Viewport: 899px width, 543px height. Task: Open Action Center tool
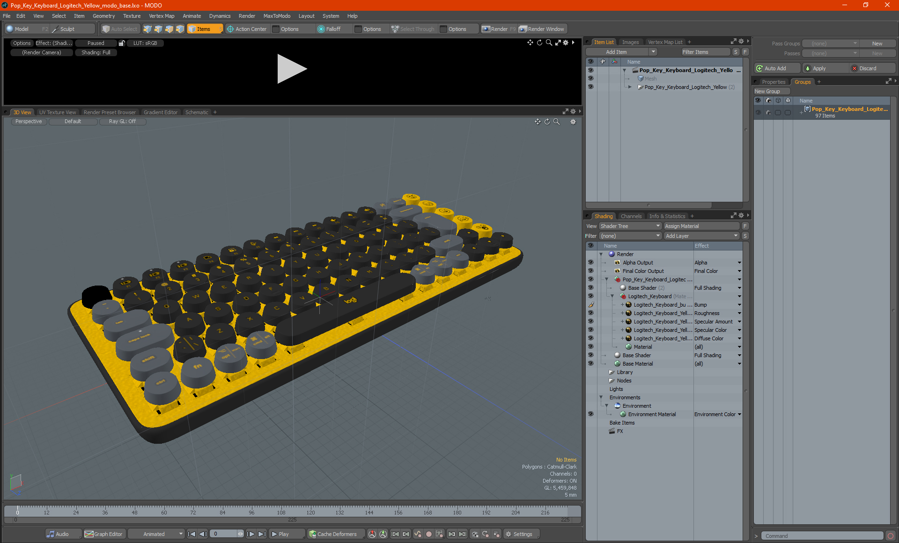(247, 29)
